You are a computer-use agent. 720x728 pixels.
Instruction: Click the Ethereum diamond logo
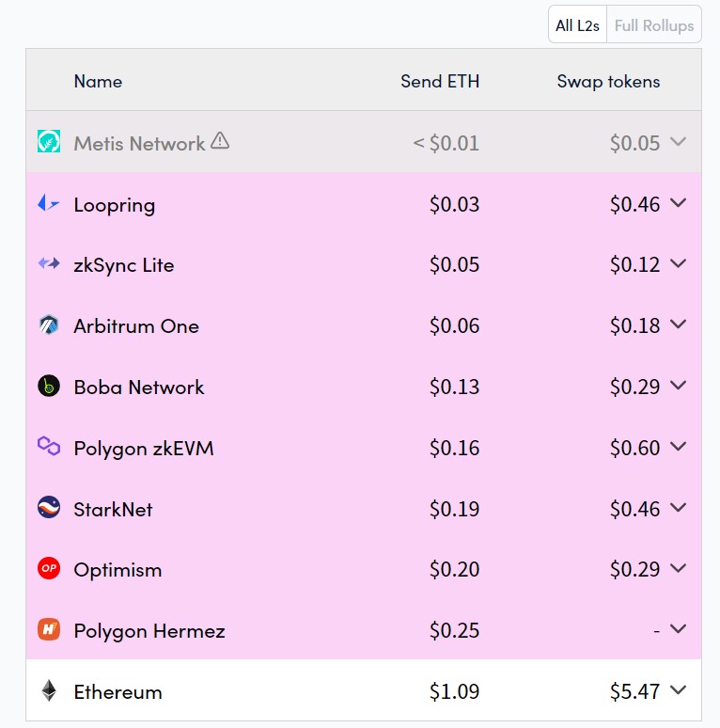(x=49, y=690)
